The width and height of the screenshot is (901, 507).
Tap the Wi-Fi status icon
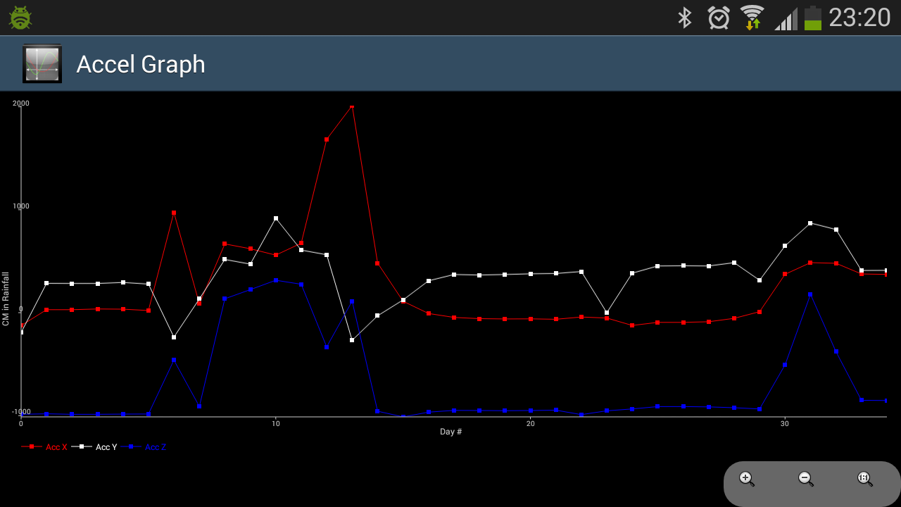point(752,18)
